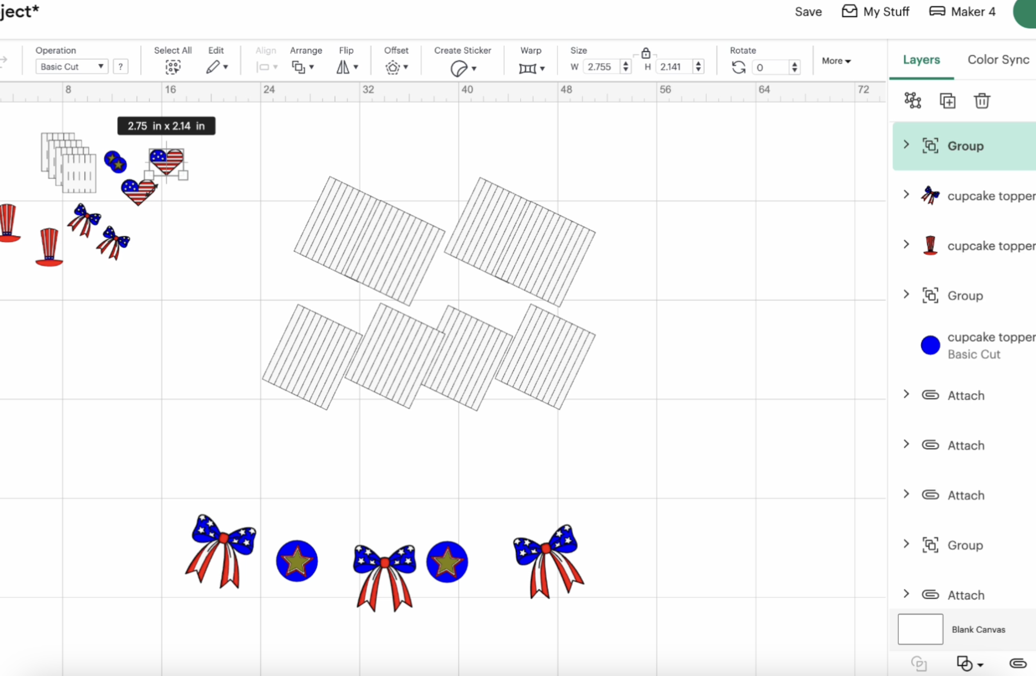Image resolution: width=1036 pixels, height=676 pixels.
Task: Click the Attach paperclip icon at bottom
Action: click(x=1018, y=663)
